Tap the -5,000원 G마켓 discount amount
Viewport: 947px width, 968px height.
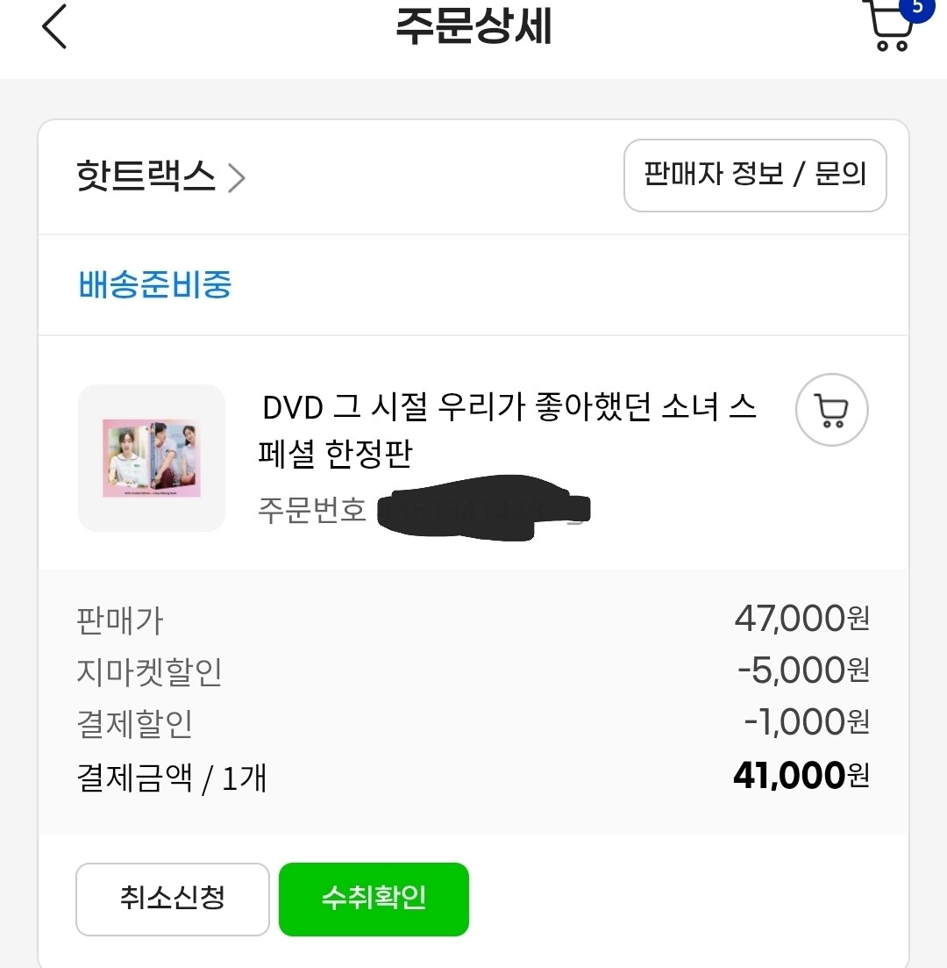803,671
